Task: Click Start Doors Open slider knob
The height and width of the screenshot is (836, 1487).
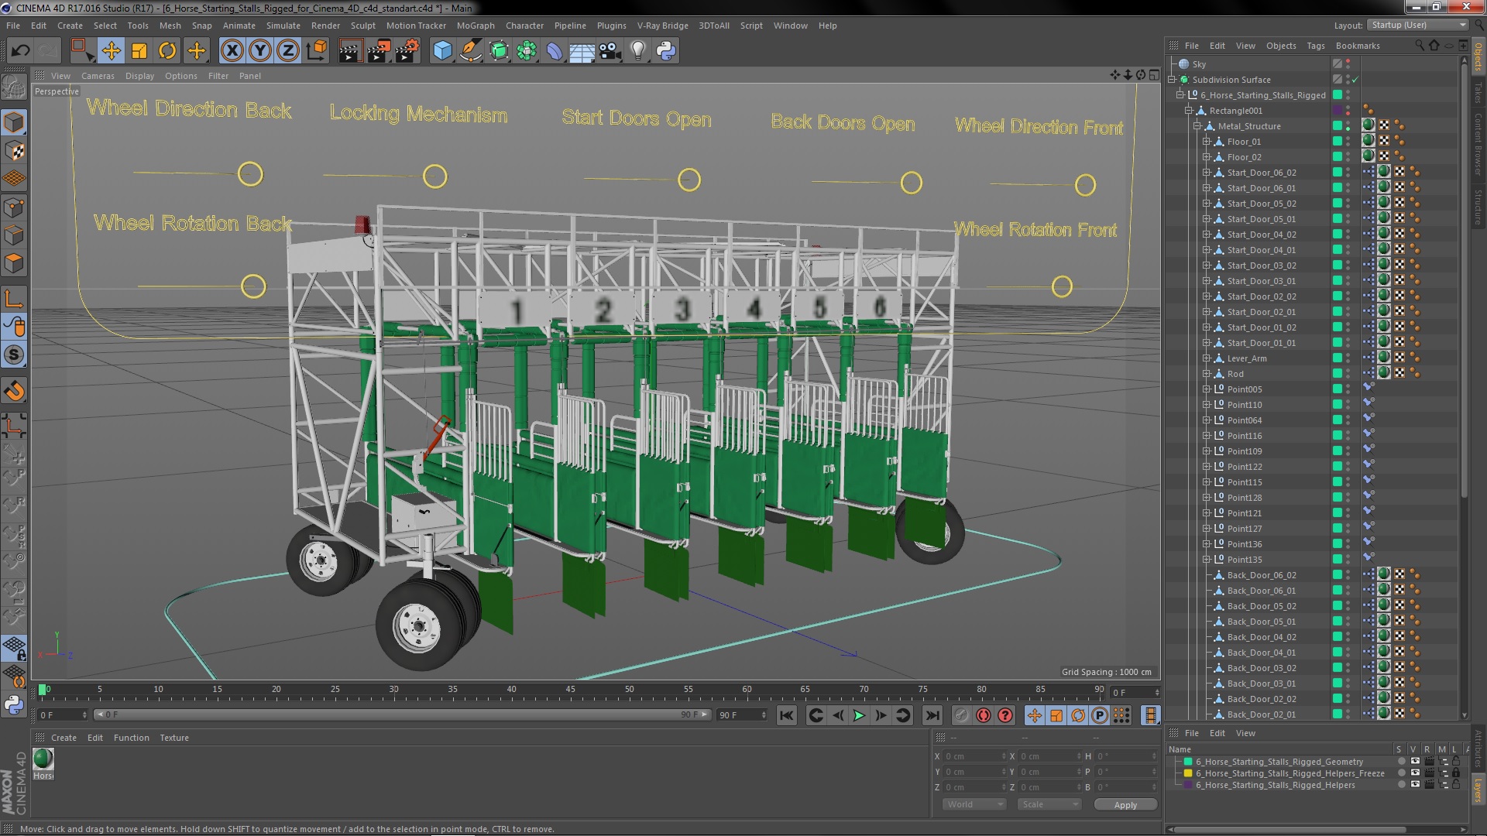Action: [689, 180]
